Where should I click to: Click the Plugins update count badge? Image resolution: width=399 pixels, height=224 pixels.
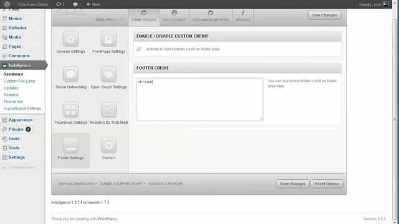coord(28,129)
